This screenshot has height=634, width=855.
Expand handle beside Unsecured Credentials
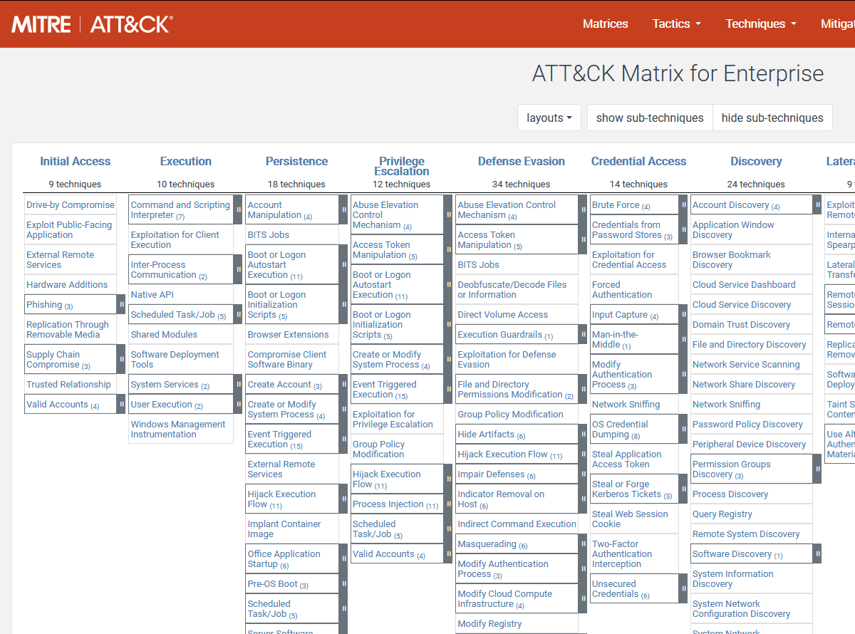(x=683, y=588)
